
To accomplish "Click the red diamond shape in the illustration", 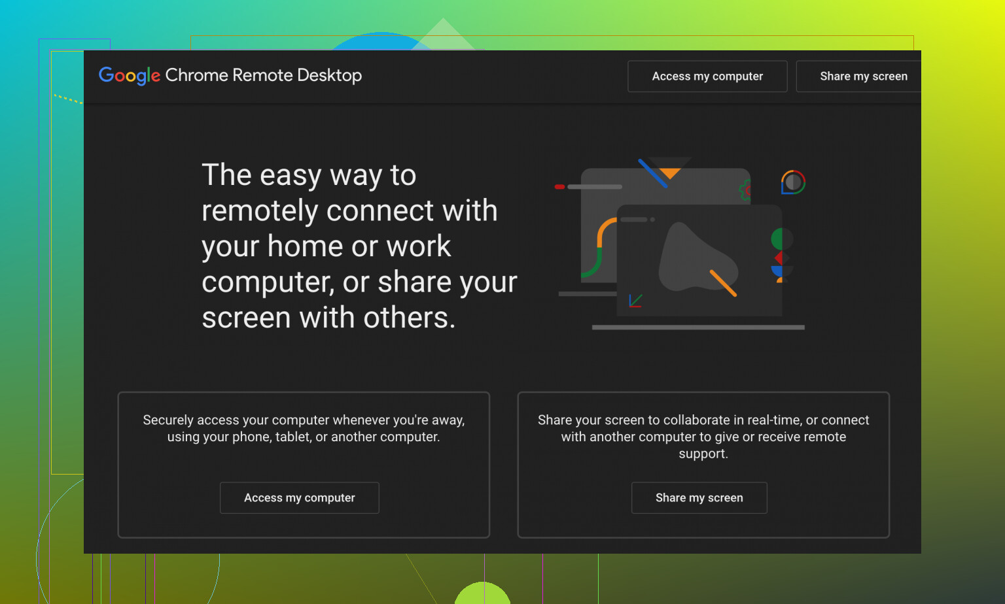I will click(x=779, y=258).
